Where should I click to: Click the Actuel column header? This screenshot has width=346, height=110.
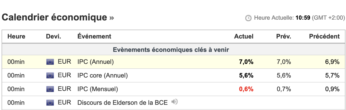pos(244,36)
